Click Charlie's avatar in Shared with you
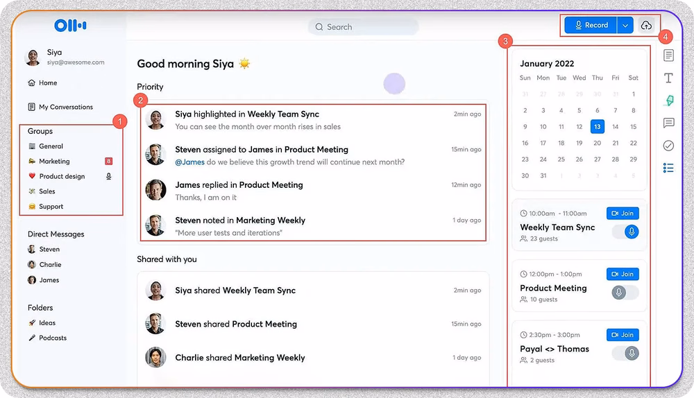Screen dimensions: 694x398 [x=155, y=357]
